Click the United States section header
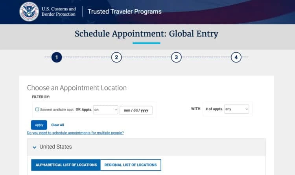 click(x=55, y=147)
